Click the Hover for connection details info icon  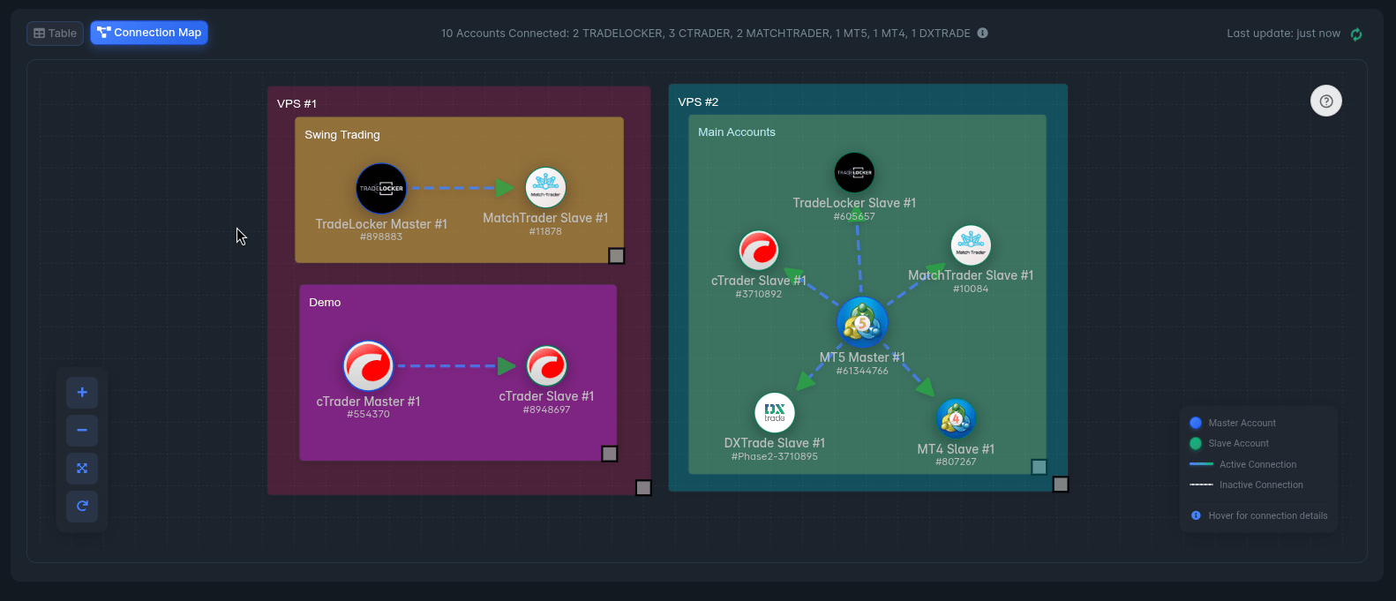pos(1196,515)
